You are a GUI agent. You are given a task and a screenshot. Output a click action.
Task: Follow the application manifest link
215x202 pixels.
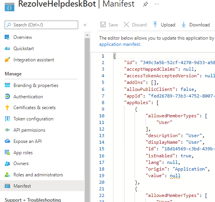[x=120, y=44]
